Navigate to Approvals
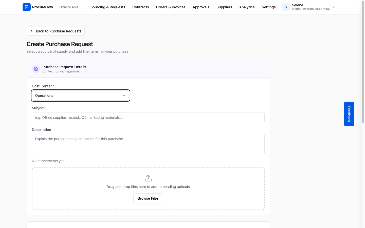Viewport: 365px width, 228px height. tap(201, 7)
